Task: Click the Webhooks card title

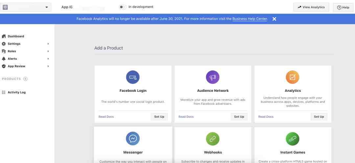Action: [x=213, y=153]
